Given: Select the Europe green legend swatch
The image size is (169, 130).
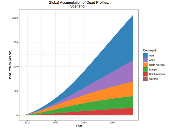Looking at the screenshot, I should tap(146, 70).
